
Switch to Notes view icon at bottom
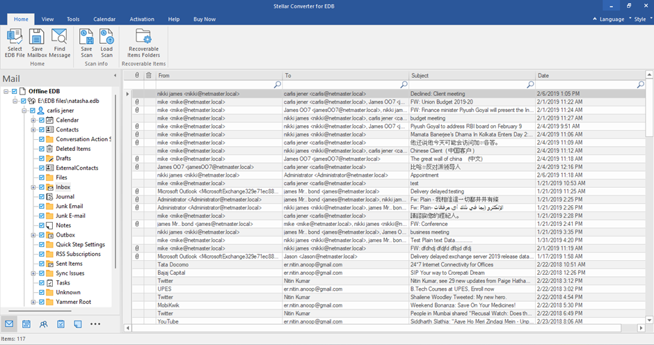[78, 323]
